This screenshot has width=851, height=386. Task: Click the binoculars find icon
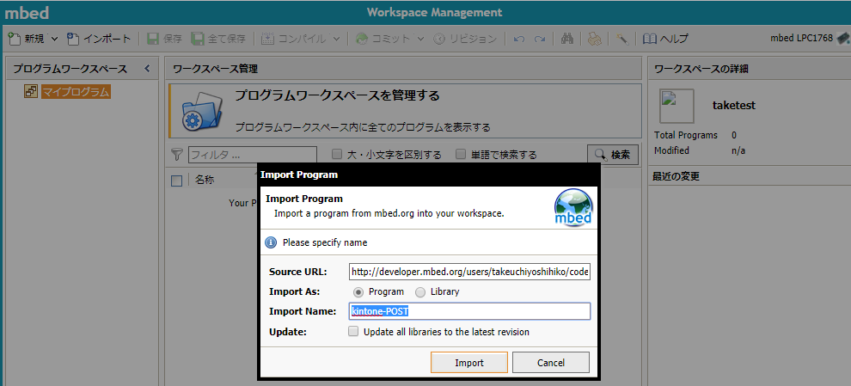(567, 39)
